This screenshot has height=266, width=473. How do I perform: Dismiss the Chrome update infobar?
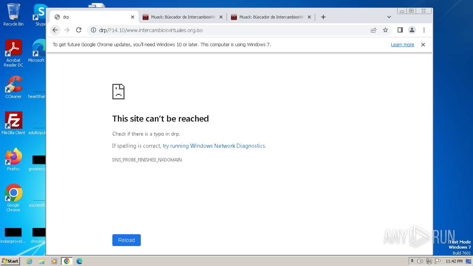[423, 45]
